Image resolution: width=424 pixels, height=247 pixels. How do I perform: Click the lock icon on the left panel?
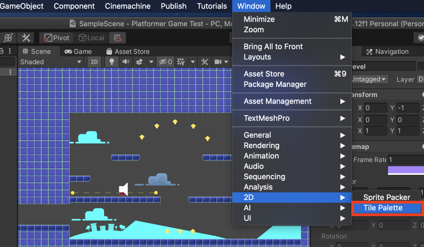coord(2,51)
